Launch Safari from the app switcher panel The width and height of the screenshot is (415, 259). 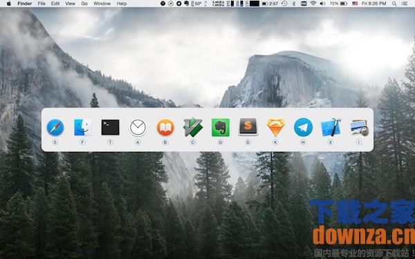point(55,127)
